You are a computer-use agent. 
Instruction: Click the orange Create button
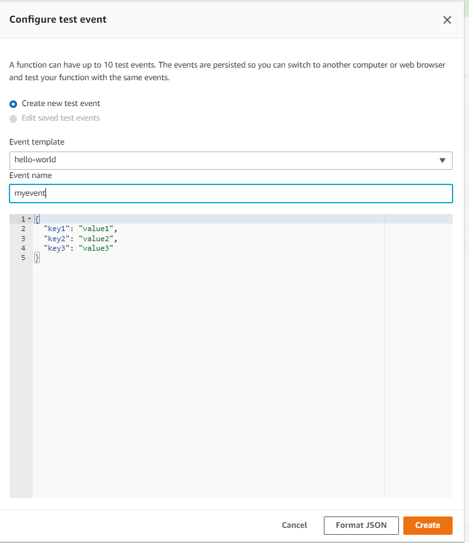[427, 525]
